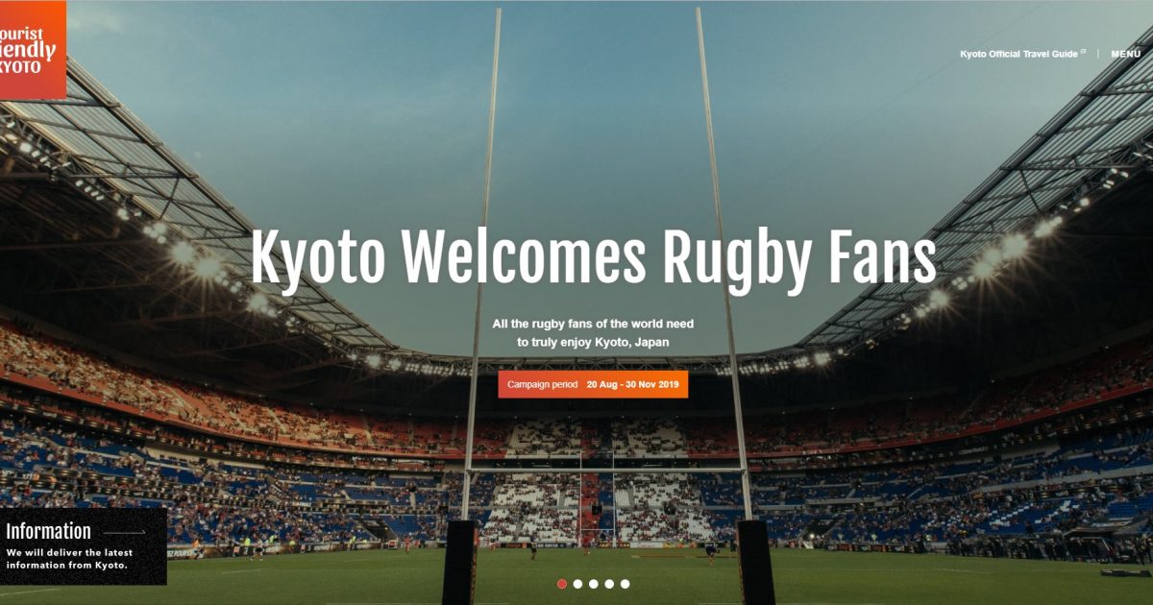Click the external-link icon beside Travel Guide
The height and width of the screenshot is (605, 1153).
[1084, 53]
